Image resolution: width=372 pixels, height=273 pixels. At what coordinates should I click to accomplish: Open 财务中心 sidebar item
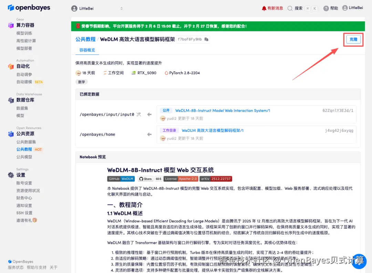click(x=24, y=198)
